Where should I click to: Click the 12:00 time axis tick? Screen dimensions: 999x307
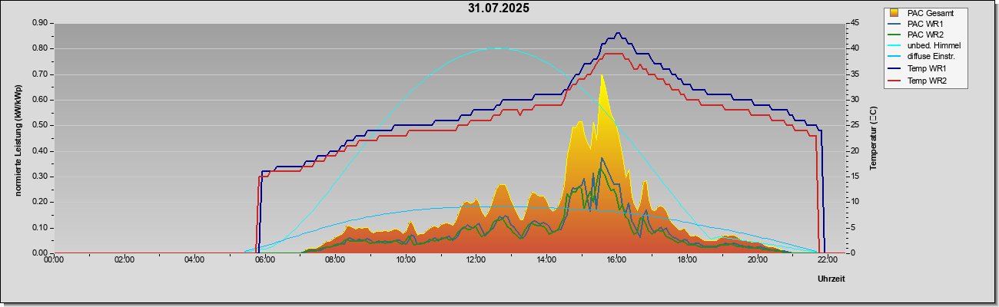coord(476,261)
